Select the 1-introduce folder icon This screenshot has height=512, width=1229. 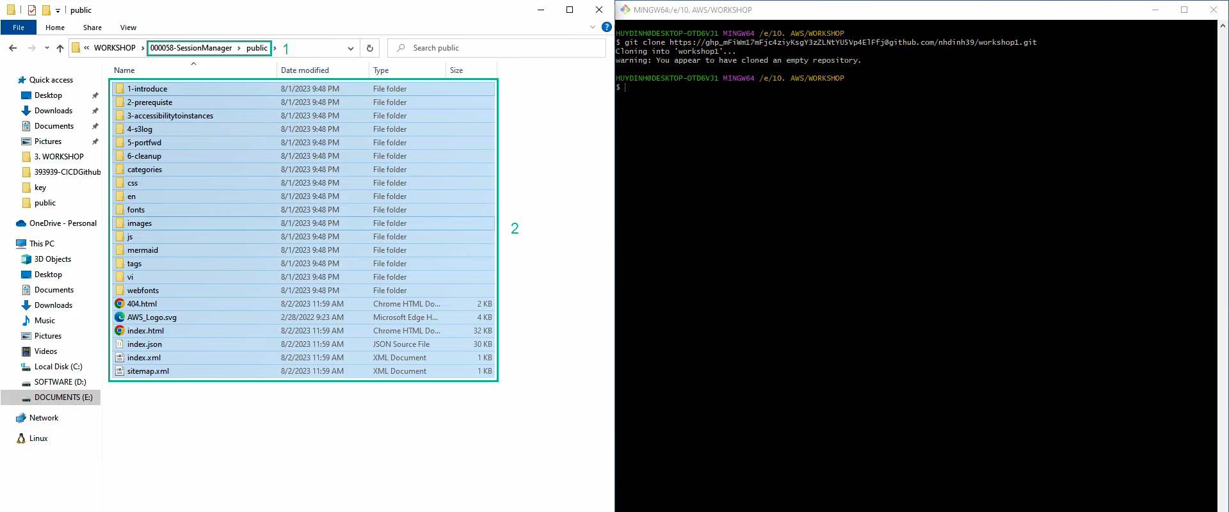pyautogui.click(x=120, y=89)
